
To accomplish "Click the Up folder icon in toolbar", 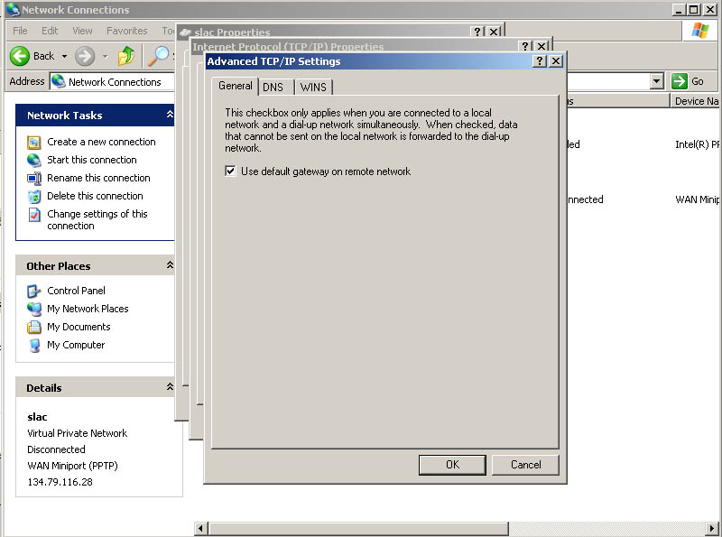I will pyautogui.click(x=126, y=56).
